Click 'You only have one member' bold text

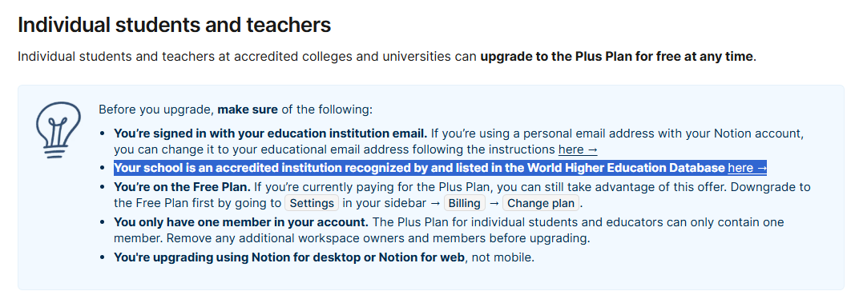tap(241, 222)
